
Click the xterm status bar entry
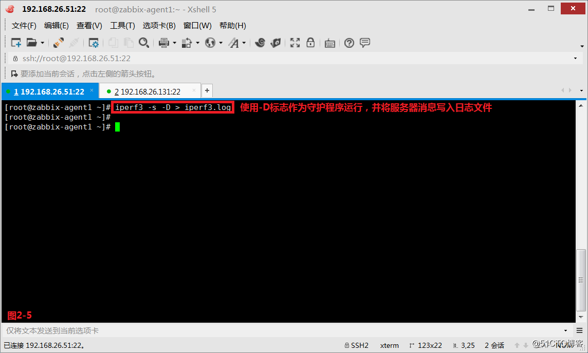tap(389, 345)
